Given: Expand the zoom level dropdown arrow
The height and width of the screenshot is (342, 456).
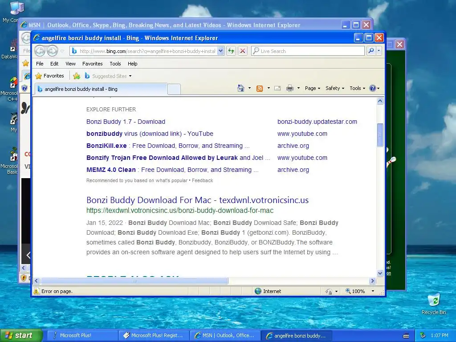Looking at the screenshot, I should coord(373,291).
